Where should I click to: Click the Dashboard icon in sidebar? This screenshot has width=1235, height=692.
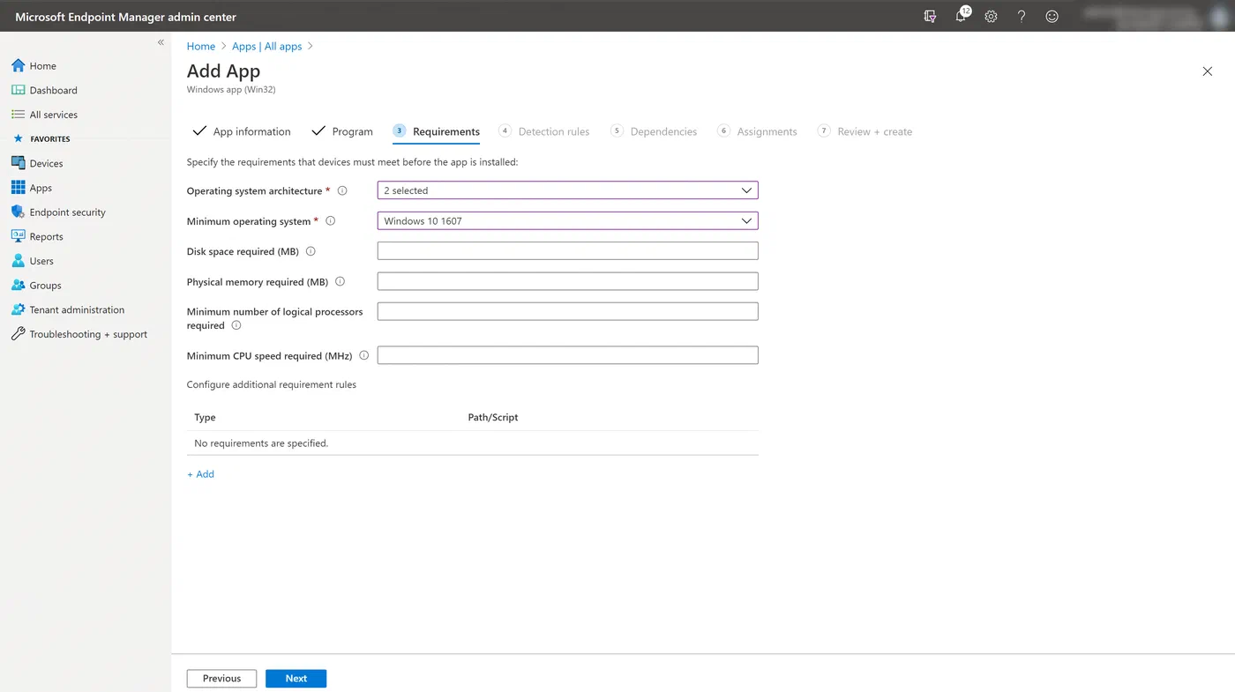click(18, 90)
